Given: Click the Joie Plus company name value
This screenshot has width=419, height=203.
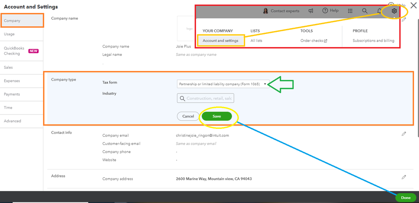Looking at the screenshot, I should pos(183,46).
